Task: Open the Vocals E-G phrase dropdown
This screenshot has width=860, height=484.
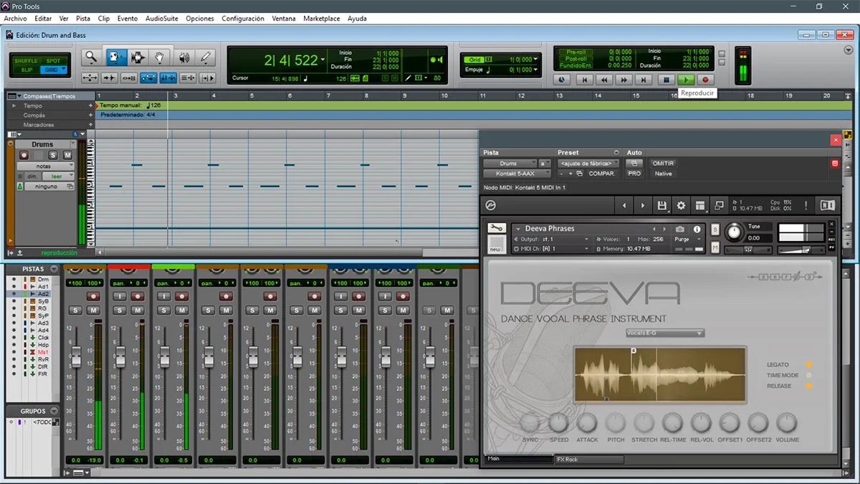Action: [x=665, y=333]
